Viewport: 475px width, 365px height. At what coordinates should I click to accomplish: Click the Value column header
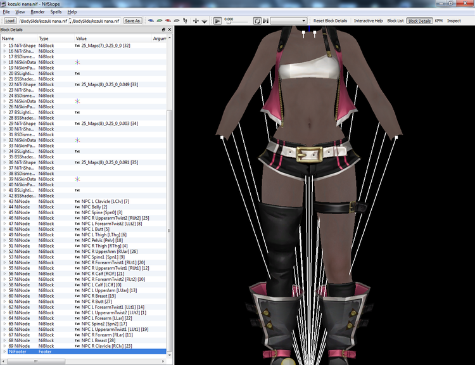tap(113, 39)
